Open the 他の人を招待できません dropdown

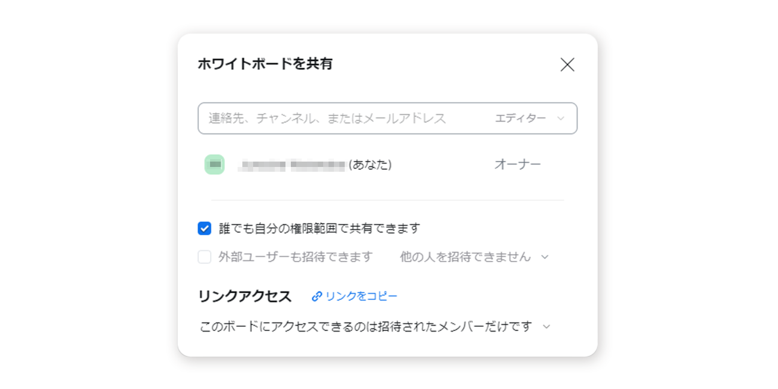pos(465,257)
